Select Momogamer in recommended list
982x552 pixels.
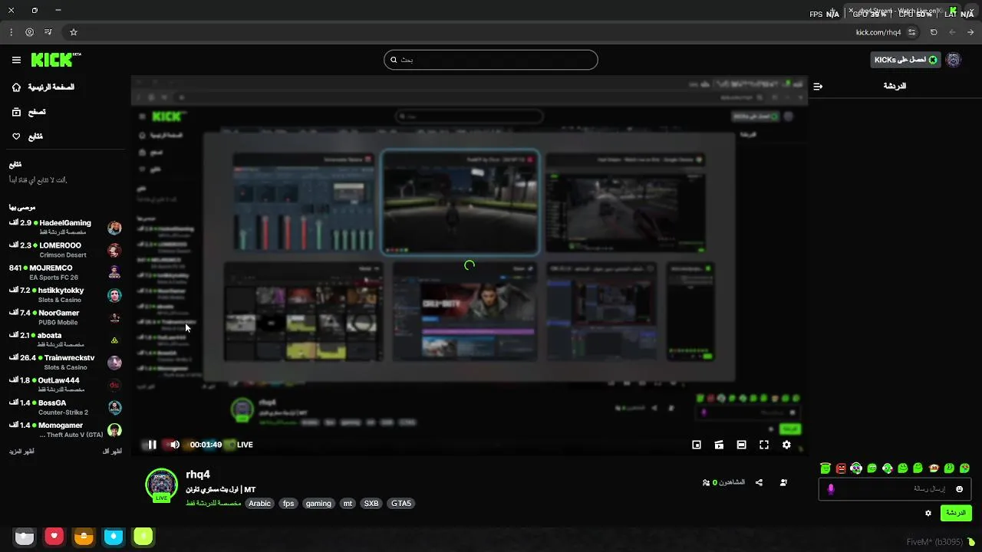click(65, 429)
